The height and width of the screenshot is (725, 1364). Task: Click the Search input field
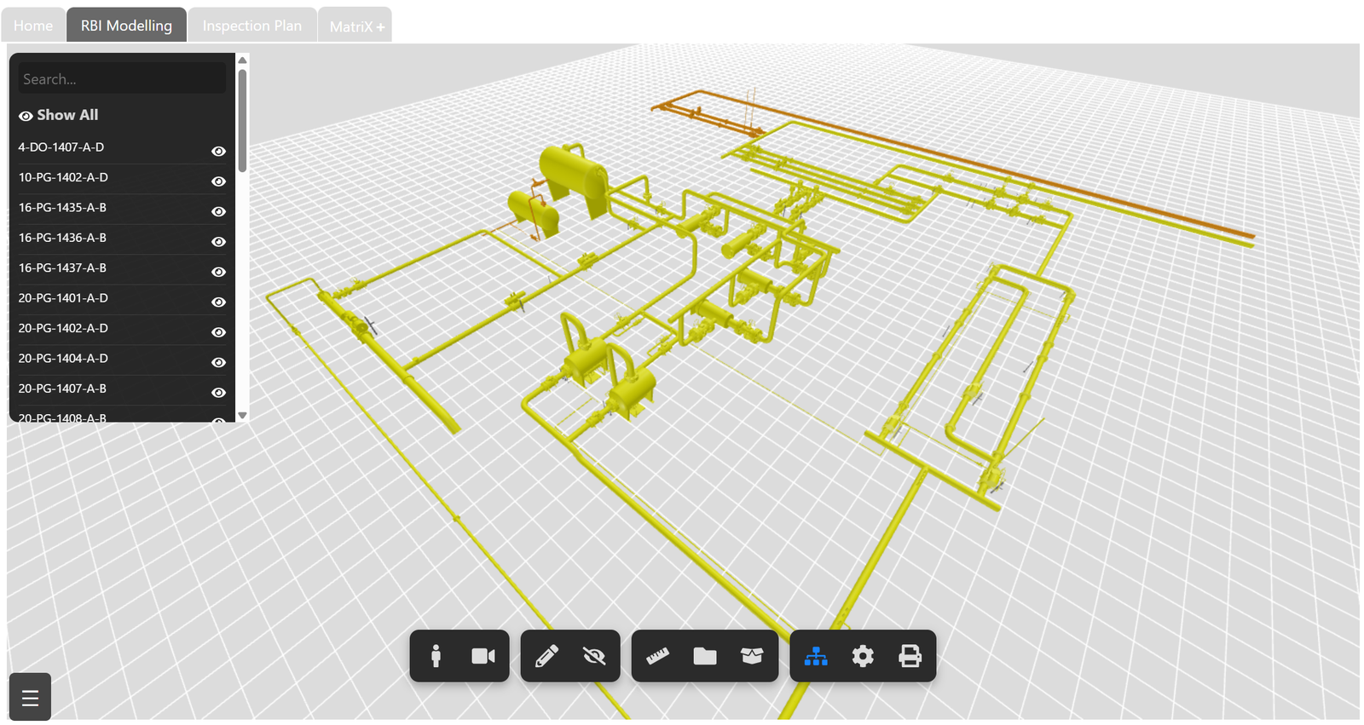point(122,79)
